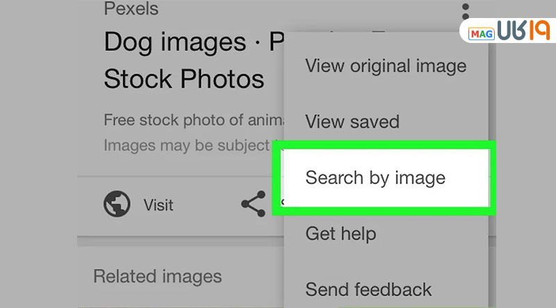Tap the share icon

(253, 205)
